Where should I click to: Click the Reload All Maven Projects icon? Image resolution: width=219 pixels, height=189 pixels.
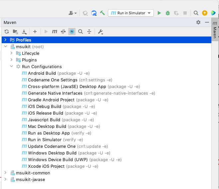(7, 32)
